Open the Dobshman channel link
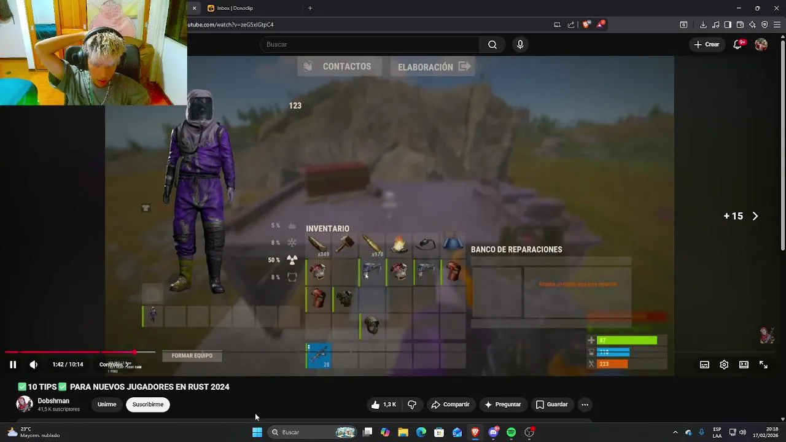 [53, 401]
